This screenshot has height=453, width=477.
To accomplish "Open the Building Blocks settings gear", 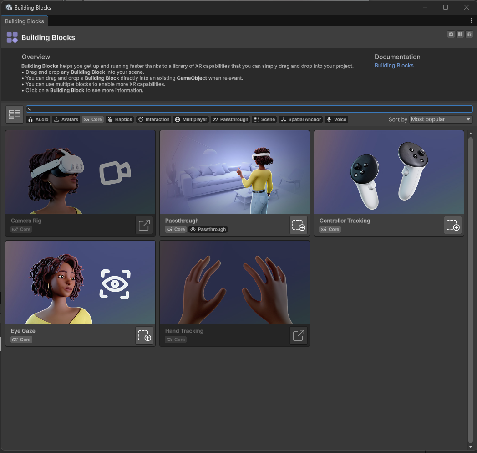I will point(451,34).
